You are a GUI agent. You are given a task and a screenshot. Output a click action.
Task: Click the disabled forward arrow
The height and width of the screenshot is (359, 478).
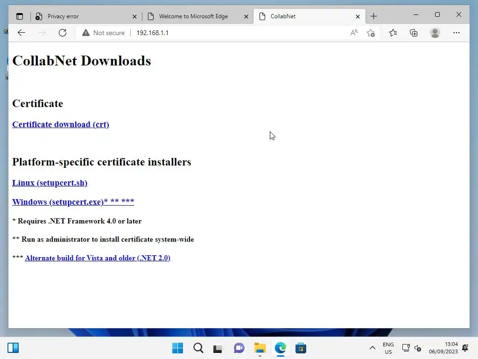tap(42, 33)
